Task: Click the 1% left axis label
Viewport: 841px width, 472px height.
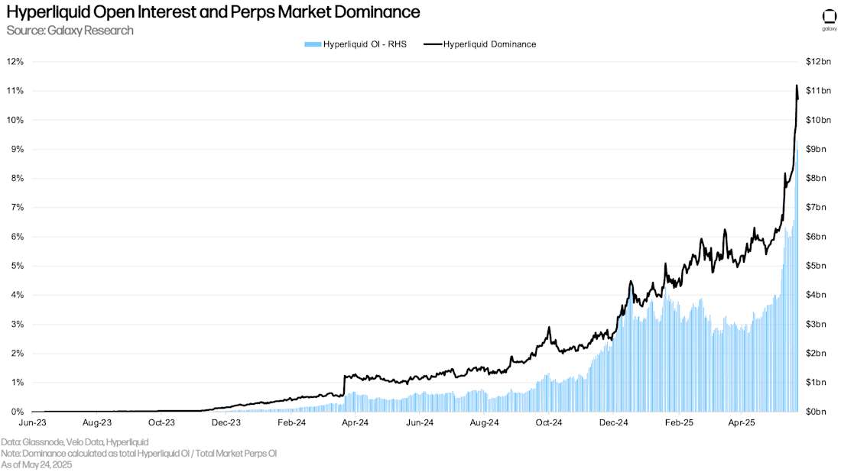Action: click(17, 383)
